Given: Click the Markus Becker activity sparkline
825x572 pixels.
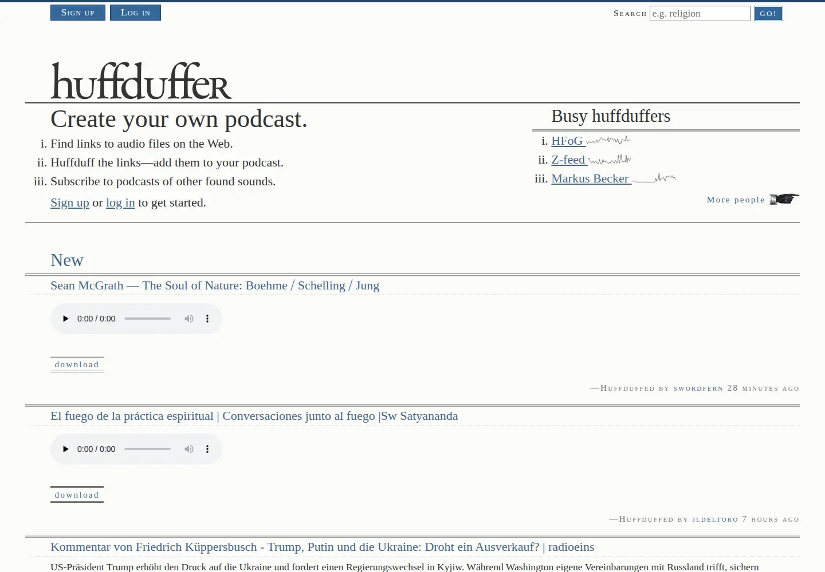Looking at the screenshot, I should click(654, 178).
